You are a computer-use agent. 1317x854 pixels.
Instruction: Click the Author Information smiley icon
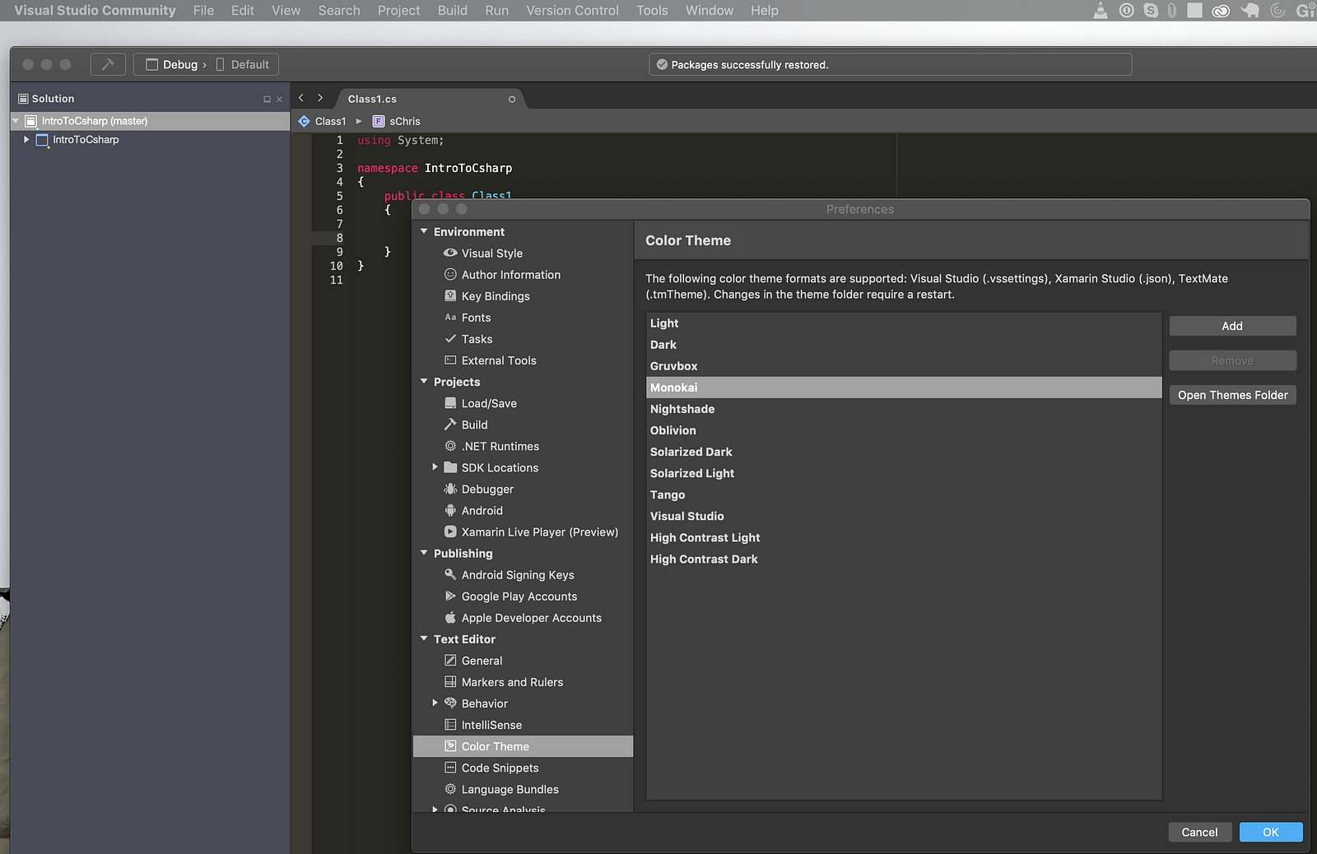click(450, 274)
